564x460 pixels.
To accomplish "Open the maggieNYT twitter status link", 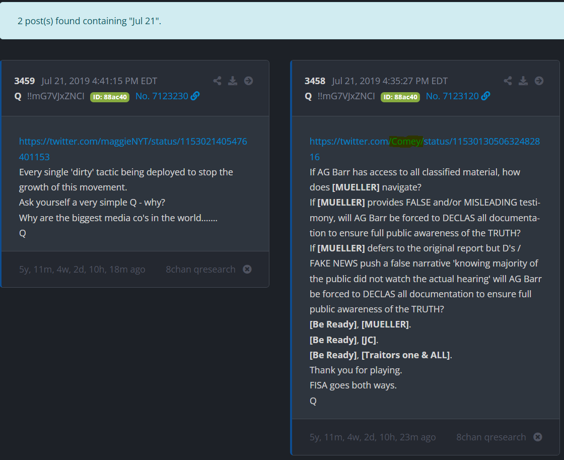I will tap(133, 149).
